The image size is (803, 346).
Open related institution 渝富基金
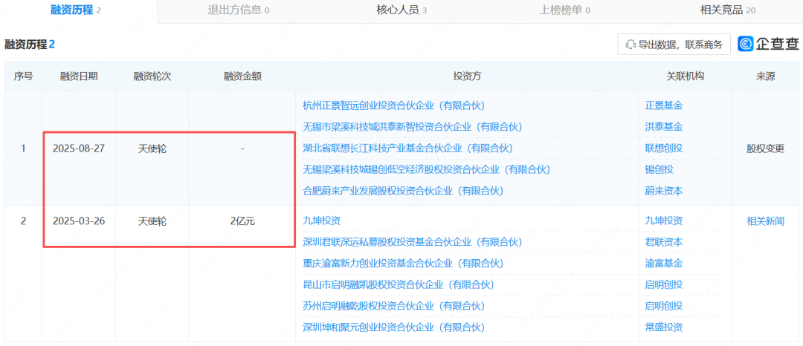tap(664, 263)
